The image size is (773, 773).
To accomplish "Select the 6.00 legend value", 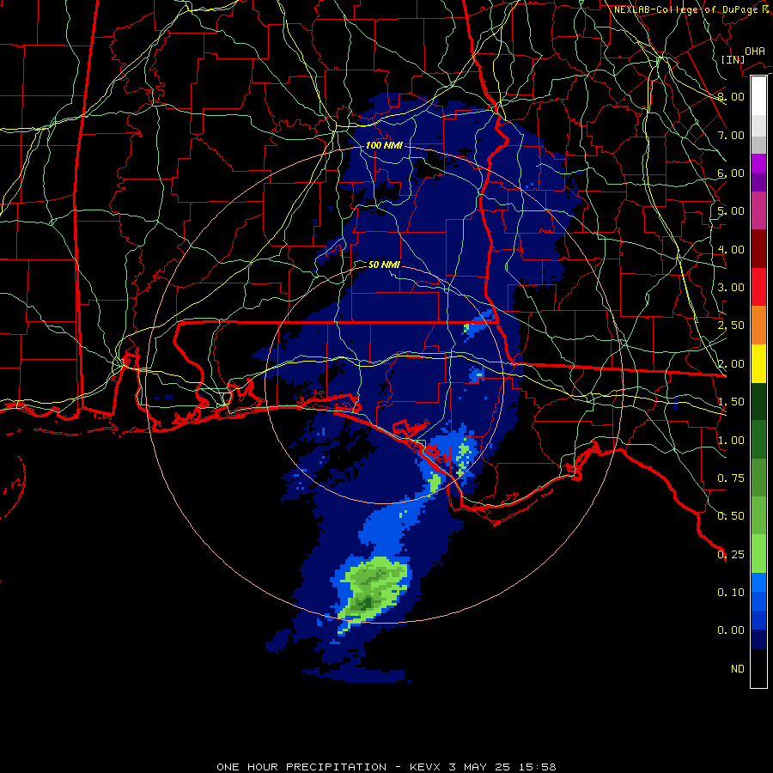I will (731, 173).
